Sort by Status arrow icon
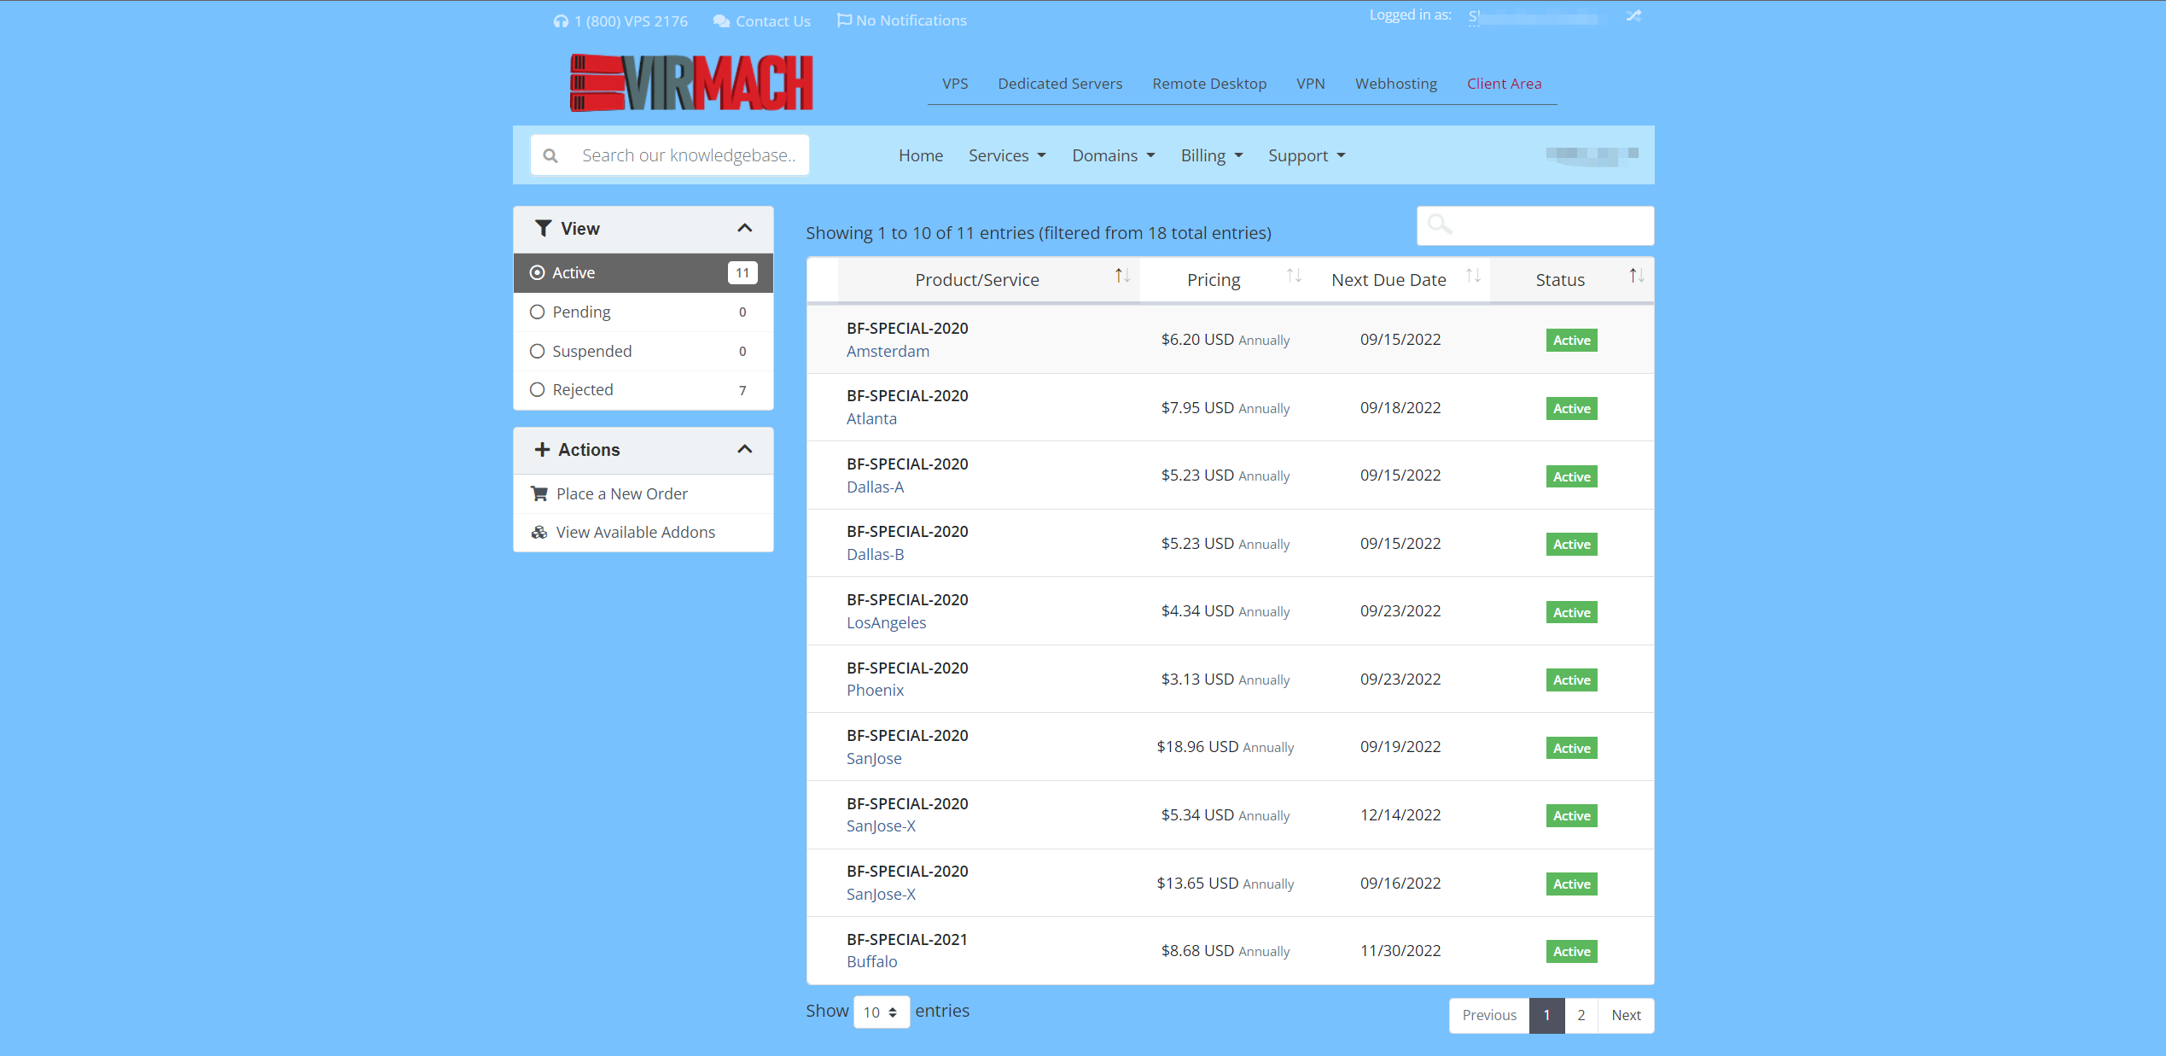 coord(1636,276)
